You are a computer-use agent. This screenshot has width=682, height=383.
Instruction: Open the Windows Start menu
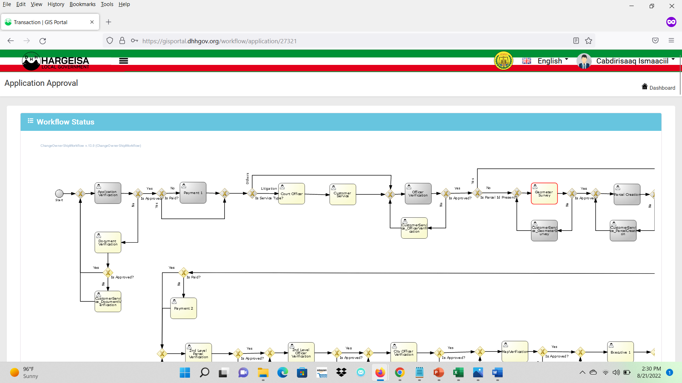(185, 373)
